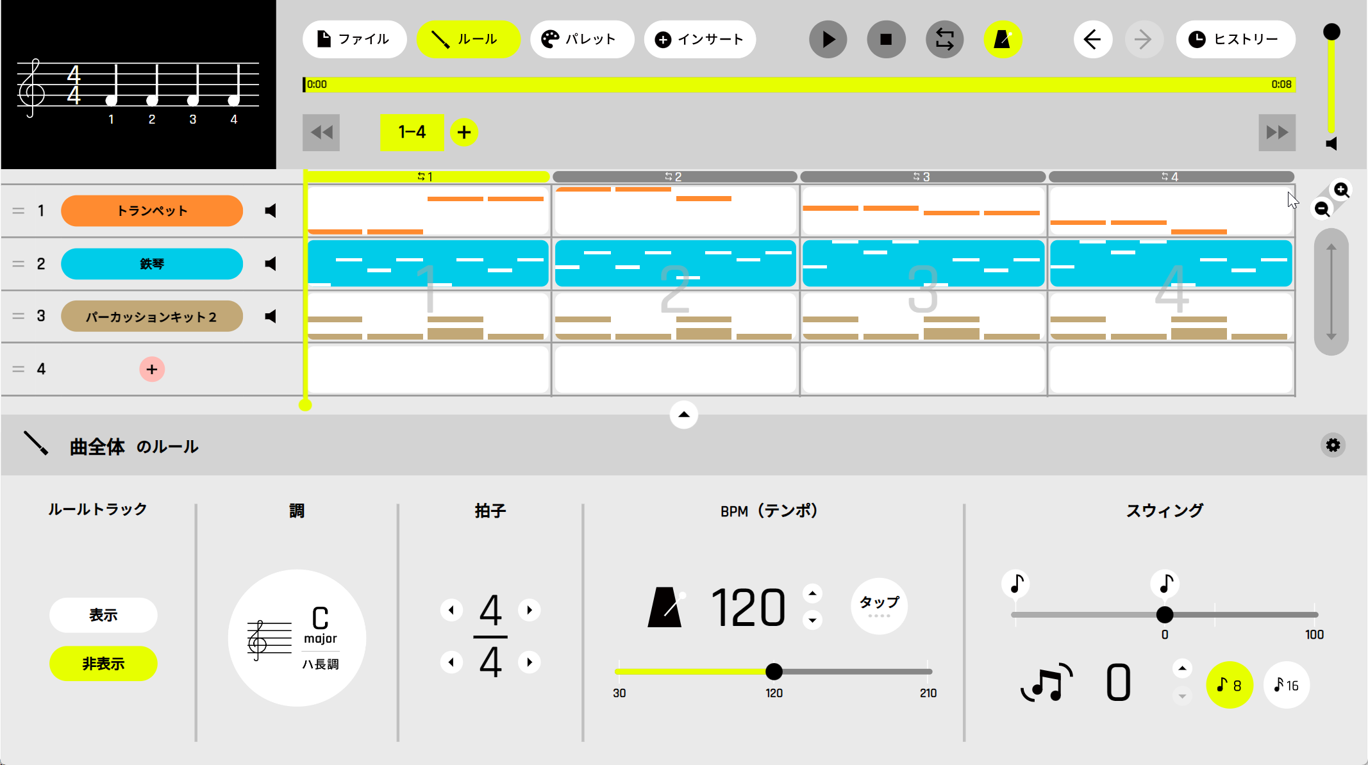The height and width of the screenshot is (765, 1368).
Task: Click the タップ tempo button
Action: coord(879,606)
